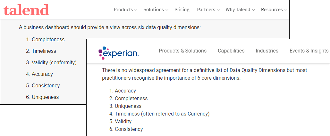
Task: Click the Resources menu label
Action: click(x=272, y=10)
